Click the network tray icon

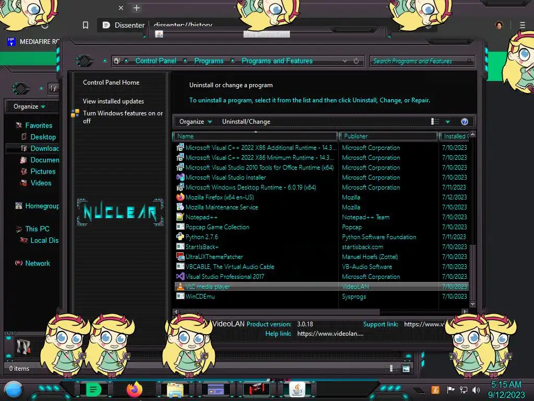tap(464, 390)
